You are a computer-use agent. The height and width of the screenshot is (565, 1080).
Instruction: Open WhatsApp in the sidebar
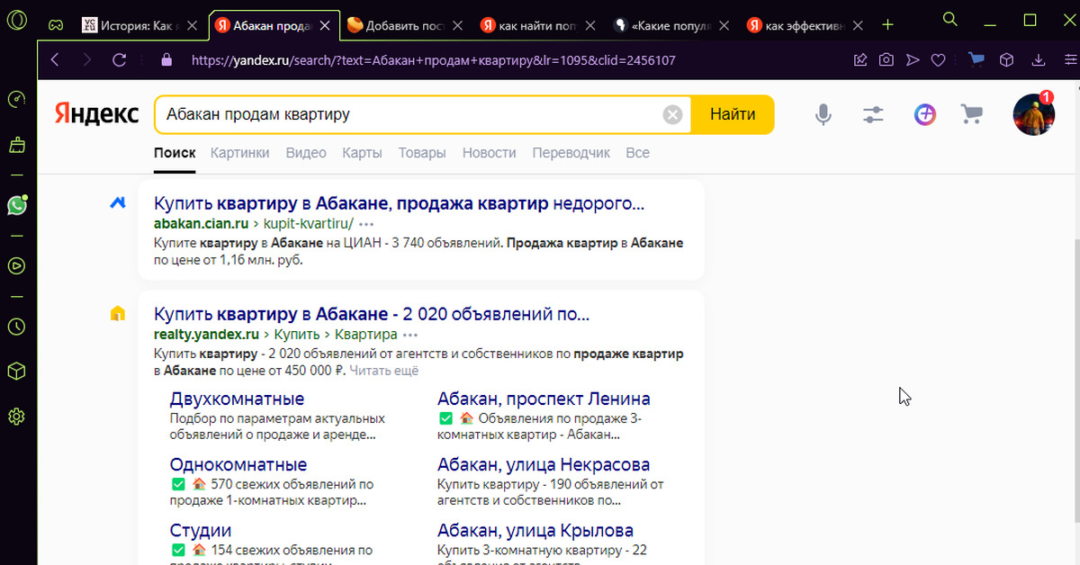point(16,206)
